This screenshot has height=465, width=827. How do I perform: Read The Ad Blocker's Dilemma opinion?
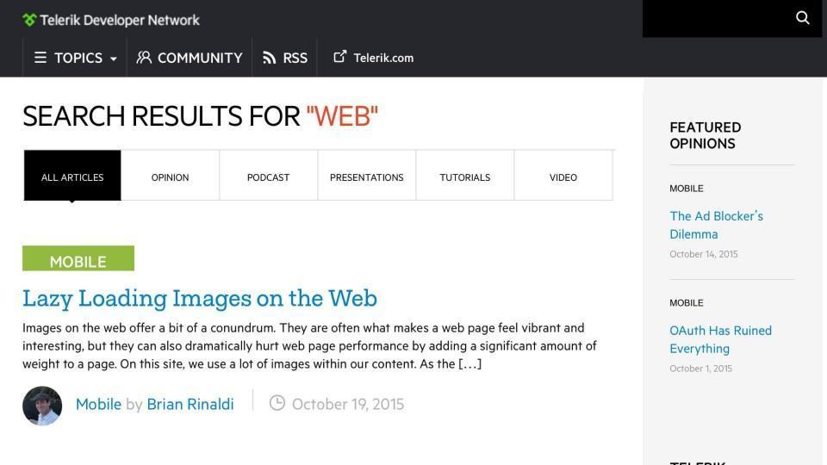point(716,225)
